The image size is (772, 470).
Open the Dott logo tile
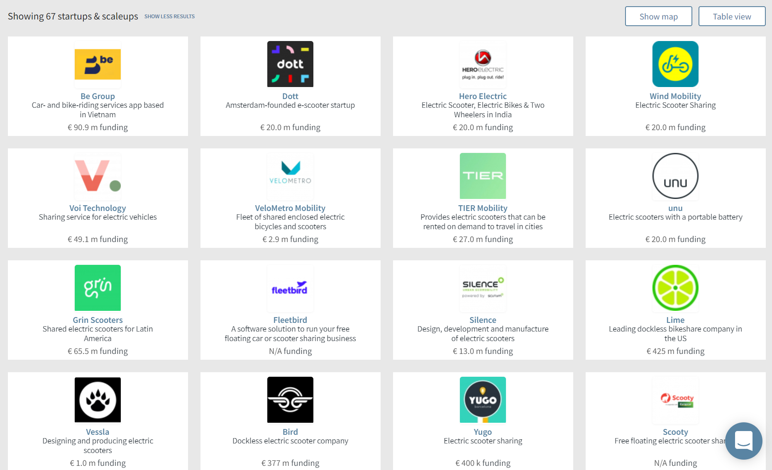click(290, 64)
